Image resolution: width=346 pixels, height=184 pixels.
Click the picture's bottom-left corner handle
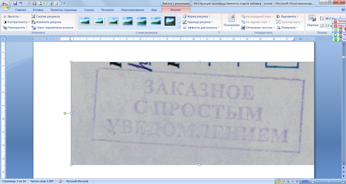pyautogui.click(x=71, y=165)
